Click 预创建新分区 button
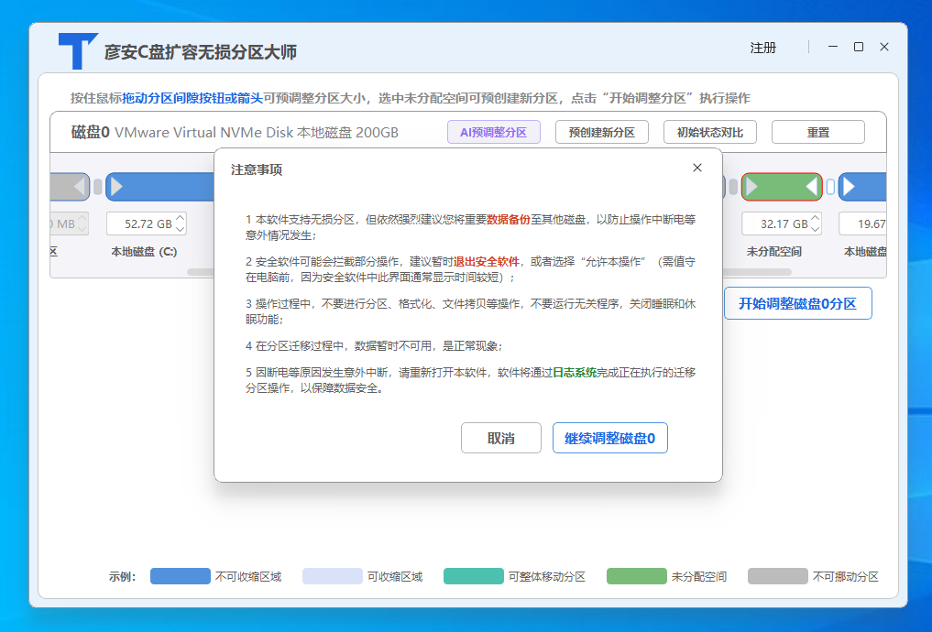 tap(601, 132)
